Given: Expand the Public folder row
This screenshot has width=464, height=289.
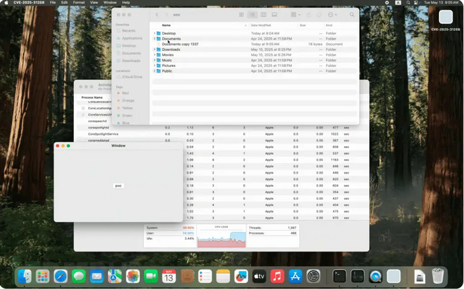Looking at the screenshot, I should (155, 71).
